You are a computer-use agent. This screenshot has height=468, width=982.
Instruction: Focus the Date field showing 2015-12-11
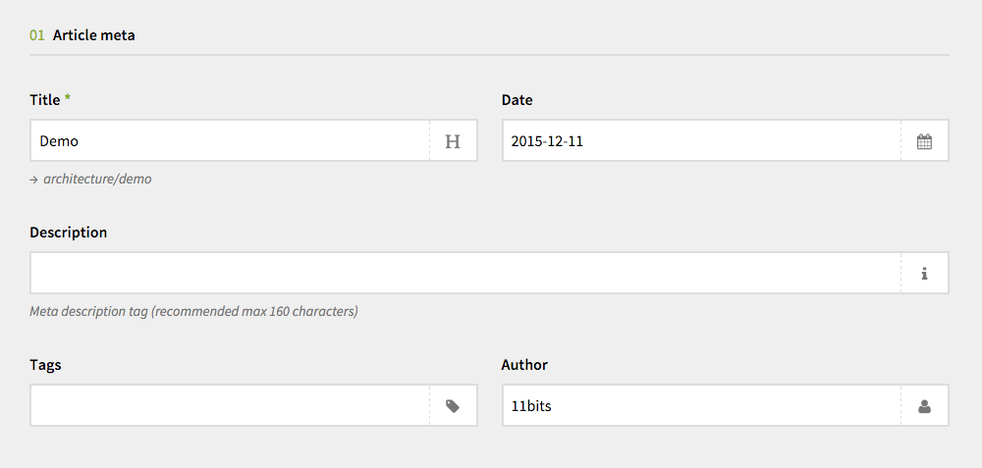701,140
